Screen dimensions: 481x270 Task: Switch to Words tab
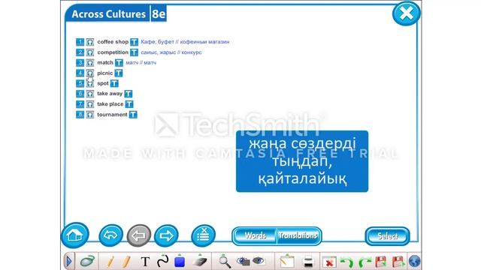pyautogui.click(x=255, y=235)
